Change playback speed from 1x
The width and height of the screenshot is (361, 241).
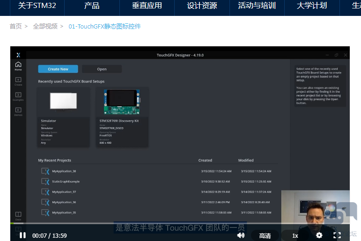pyautogui.click(x=295, y=235)
